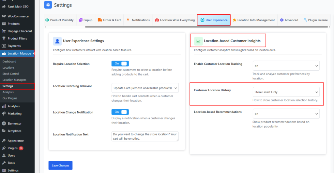Screen dimensions: 334x173
Task: Open Location Switching Behavior dropdown
Action: [x=145, y=88]
